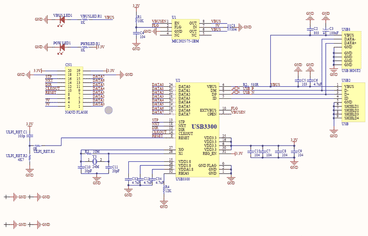Select the VBUS LED1 diode symbol
The height and width of the screenshot is (236, 368).
click(63, 19)
